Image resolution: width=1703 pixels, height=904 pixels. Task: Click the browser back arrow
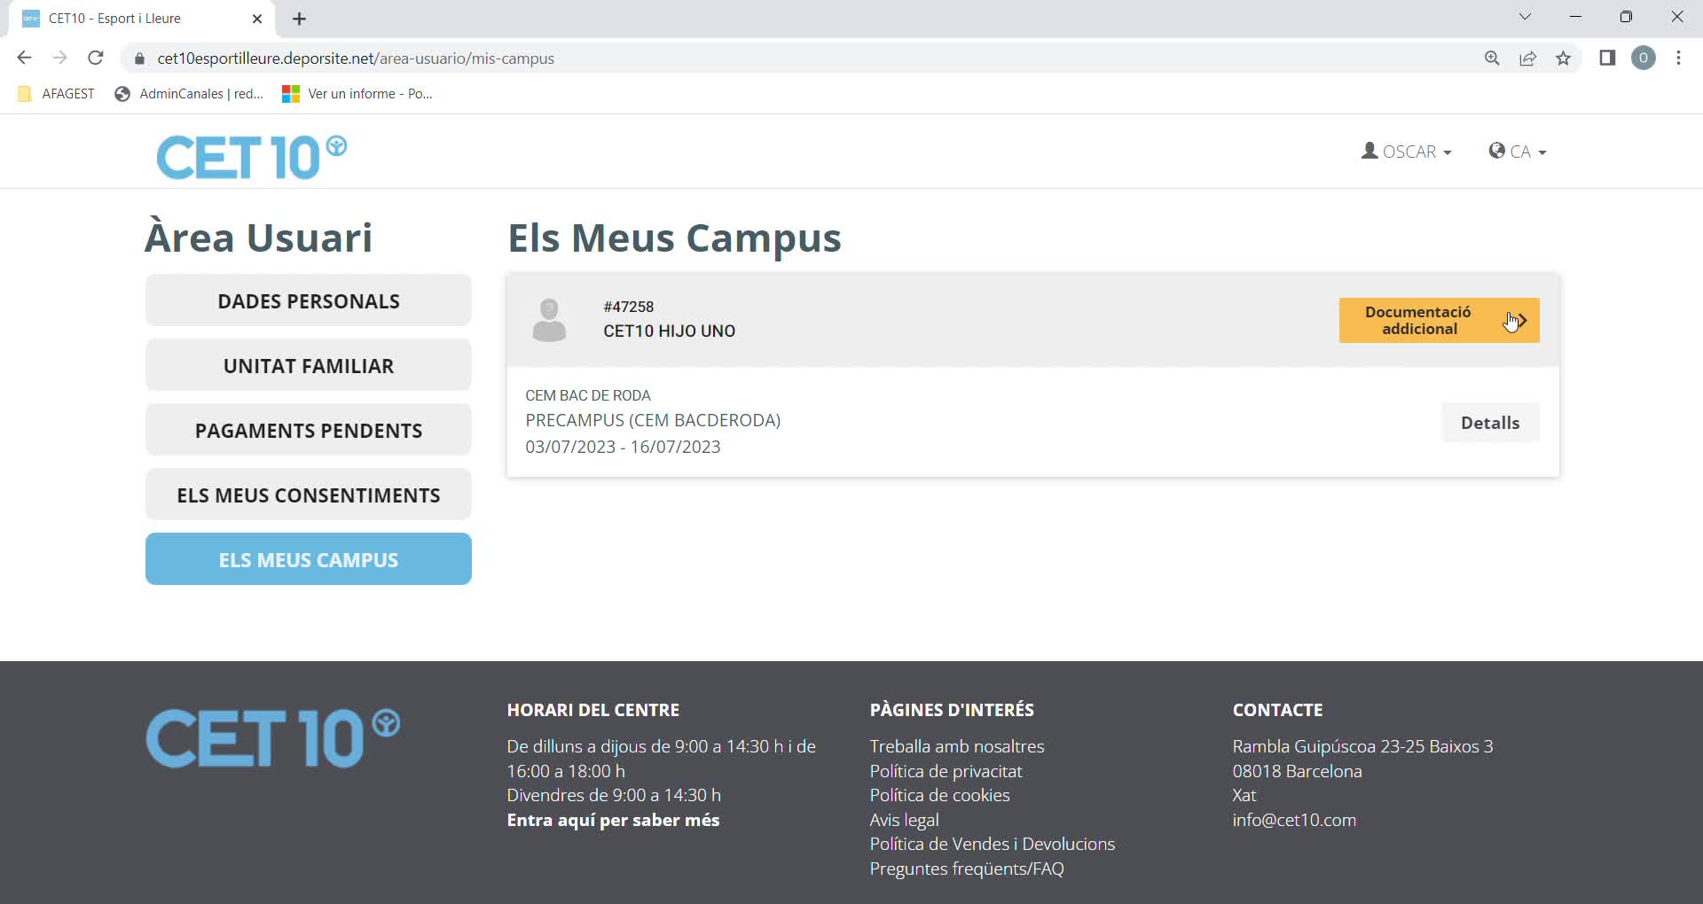click(24, 58)
